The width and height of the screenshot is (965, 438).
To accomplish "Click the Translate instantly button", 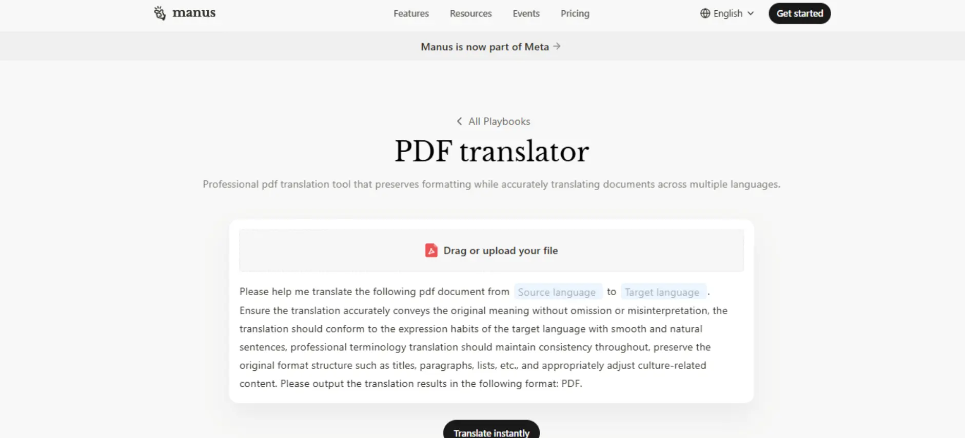I will pos(491,431).
